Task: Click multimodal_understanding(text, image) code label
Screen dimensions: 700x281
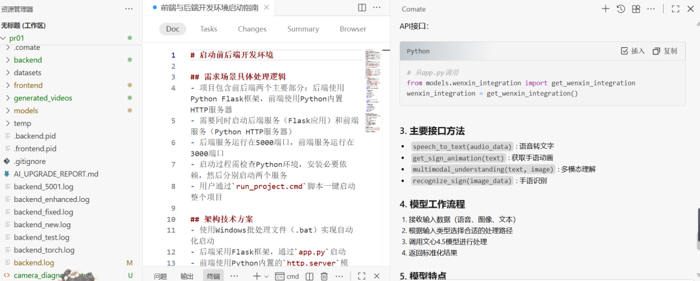Action: tap(483, 169)
